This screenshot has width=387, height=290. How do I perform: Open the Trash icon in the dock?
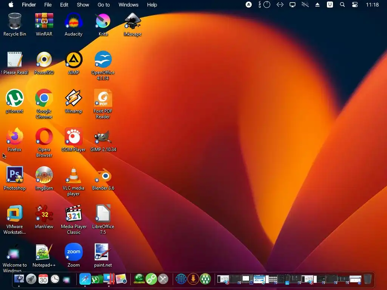367,279
